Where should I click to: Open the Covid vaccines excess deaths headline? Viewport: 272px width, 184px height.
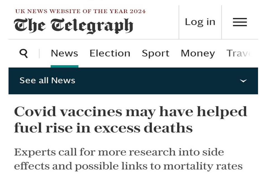coord(130,119)
